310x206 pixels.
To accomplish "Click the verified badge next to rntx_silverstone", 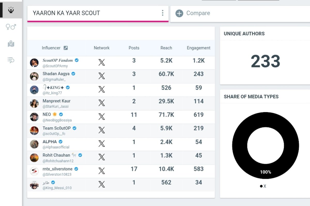I will click(x=76, y=169).
